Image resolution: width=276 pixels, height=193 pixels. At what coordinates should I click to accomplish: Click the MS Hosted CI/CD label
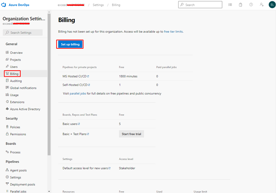(x=74, y=76)
